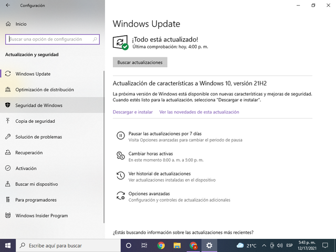
Task: Open Copia de seguridad section
Action: pyautogui.click(x=52, y=121)
